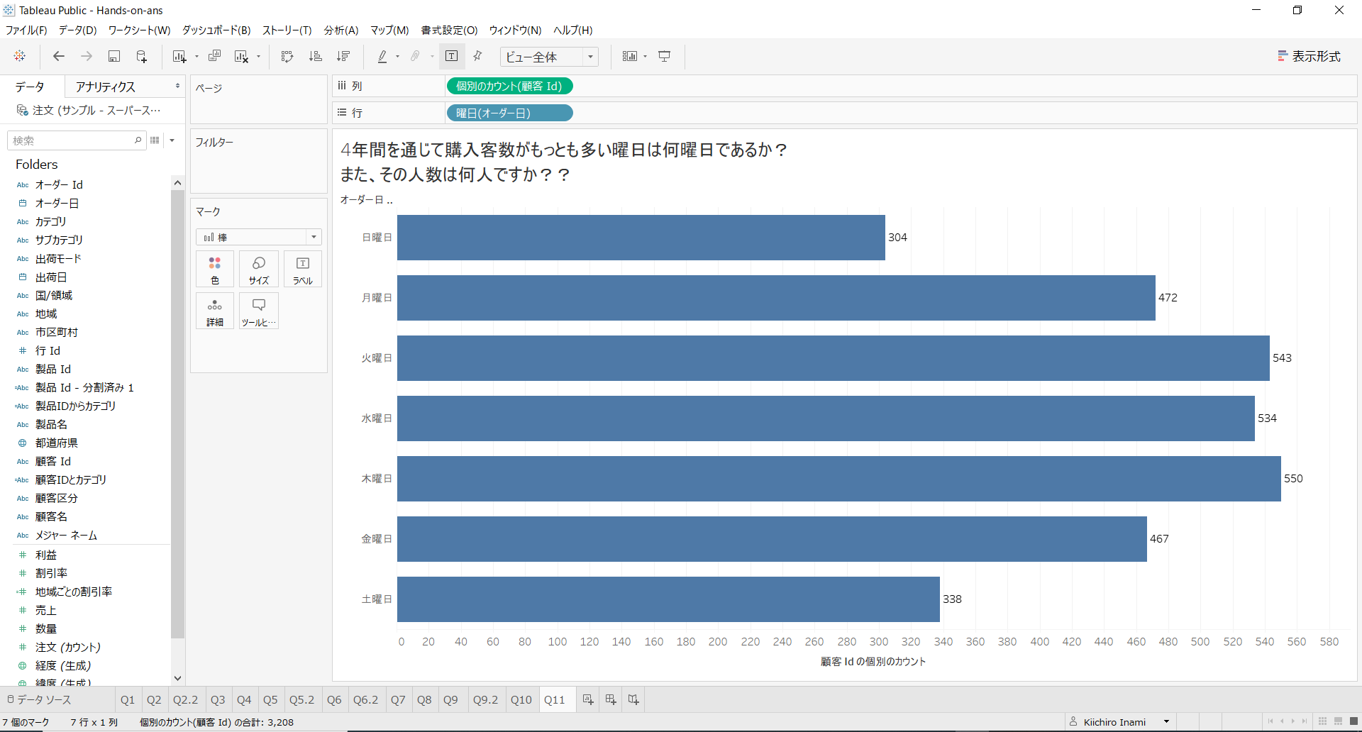Switch to the アナリティクス pane tab
This screenshot has width=1362, height=732.
tap(106, 87)
